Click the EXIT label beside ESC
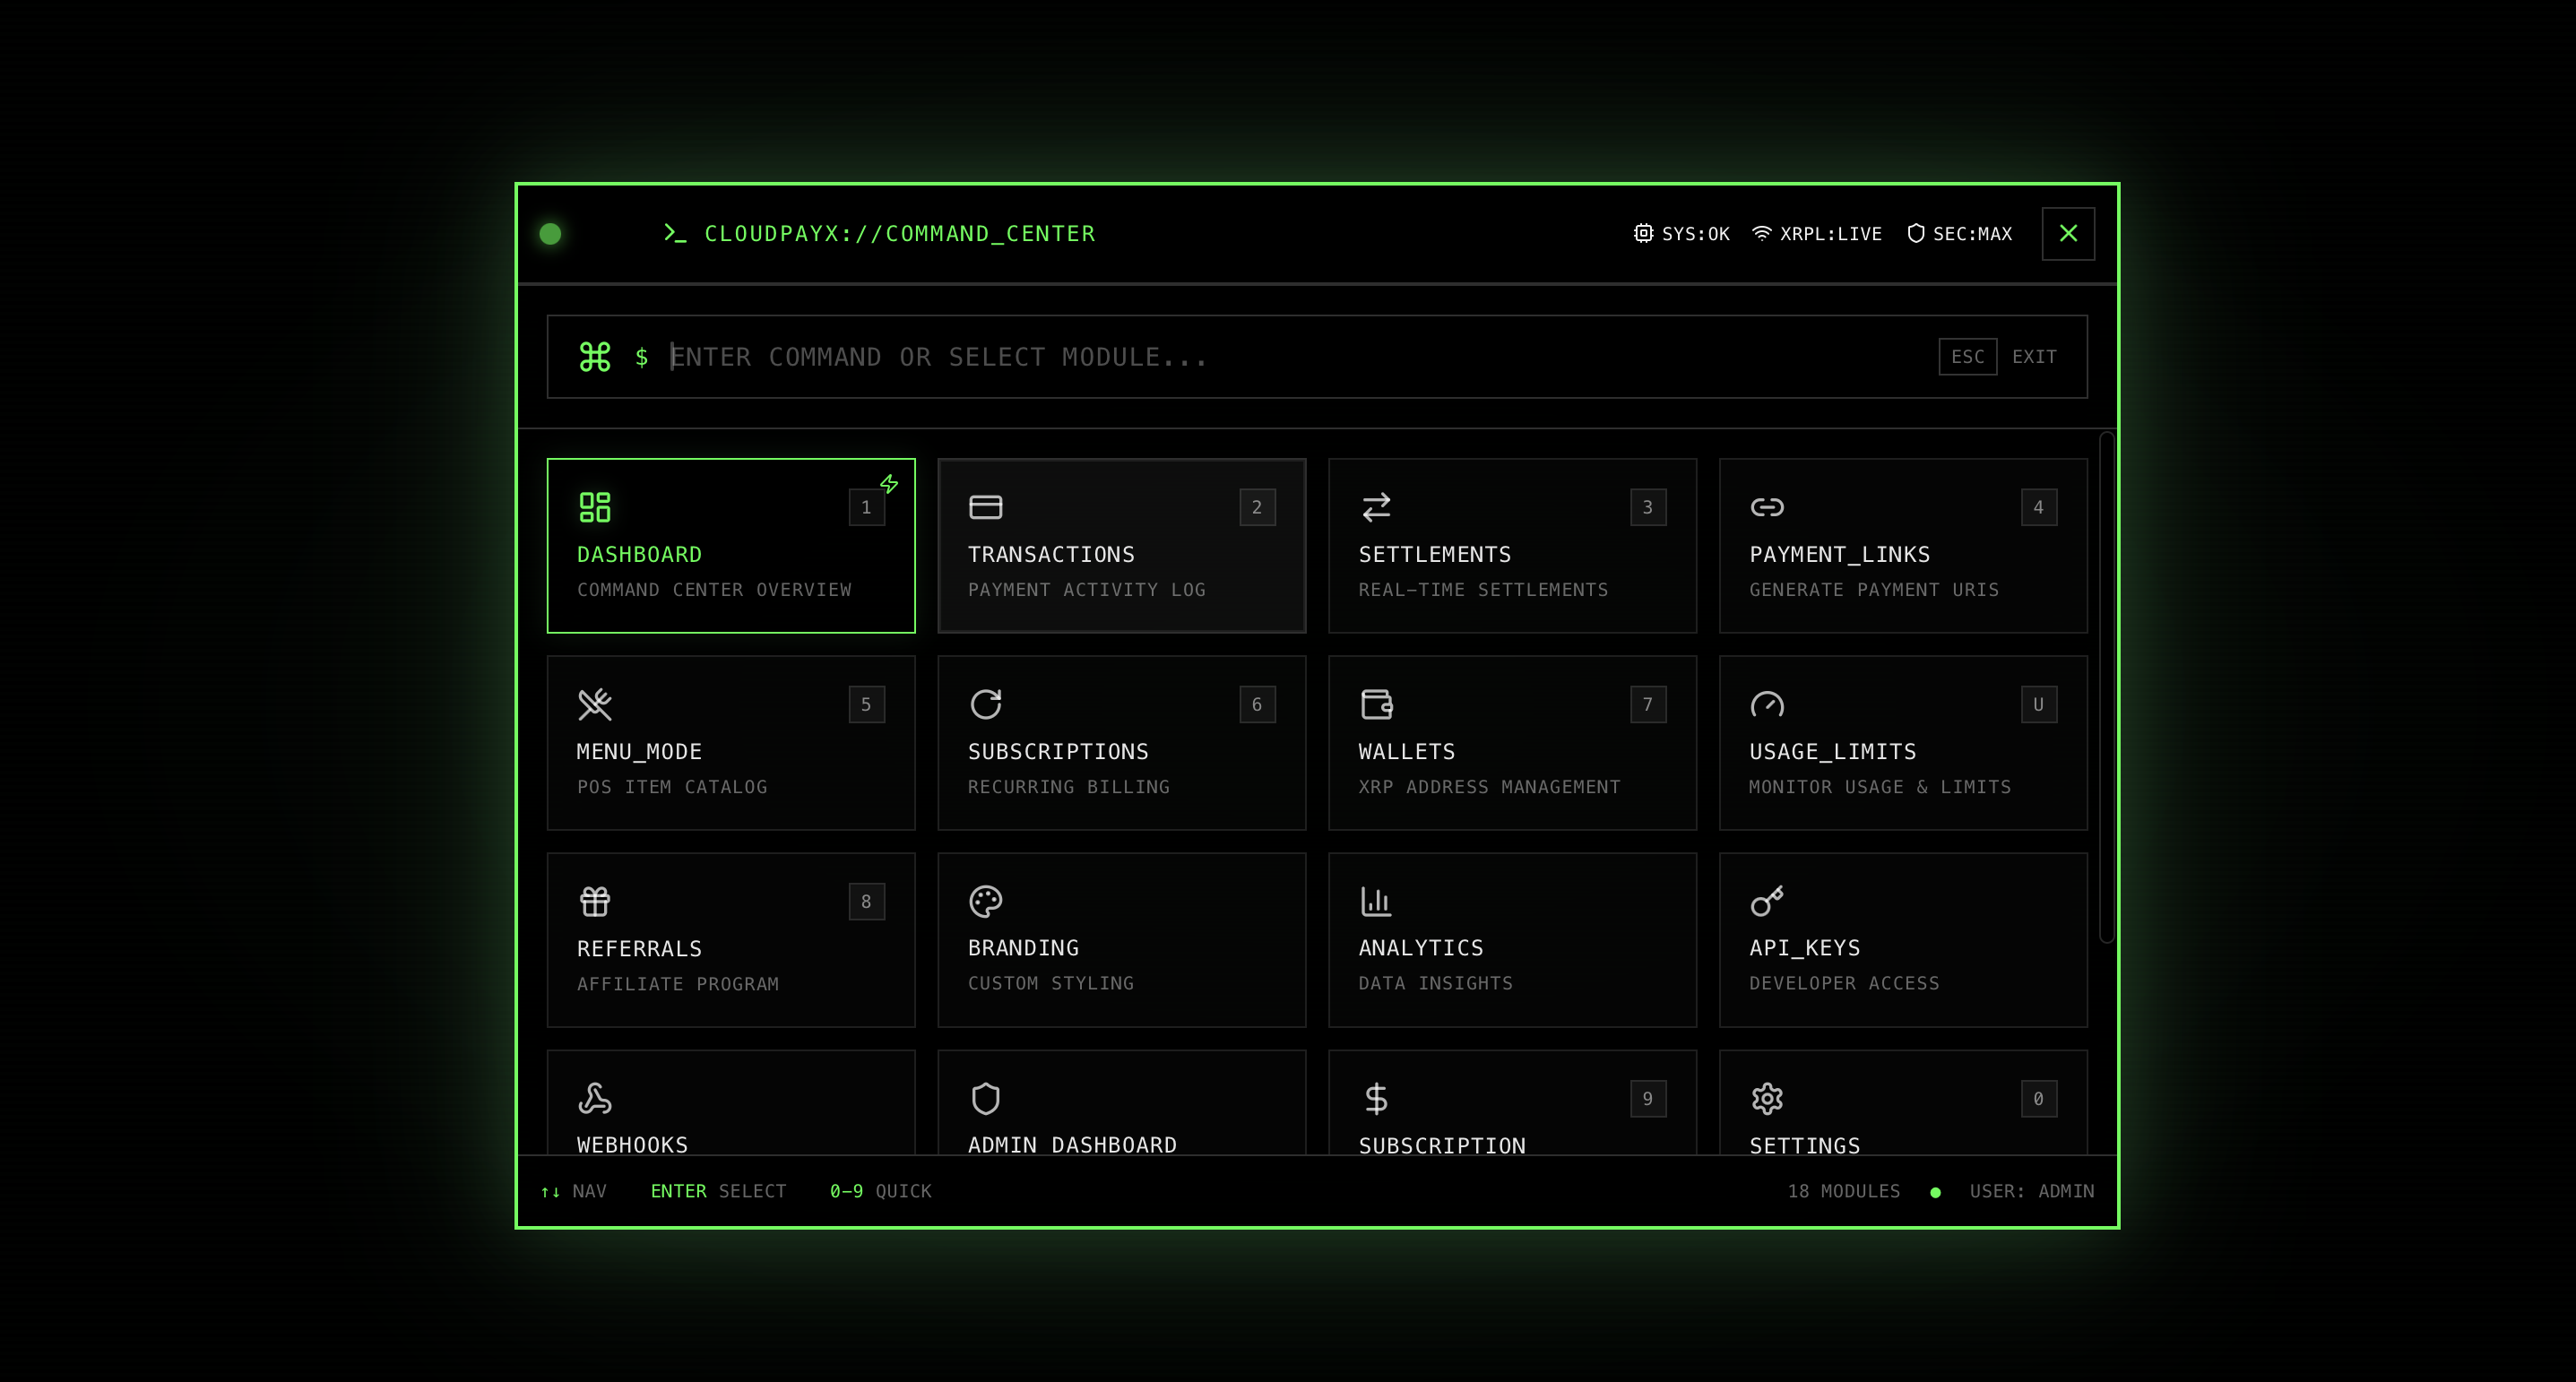 click(x=2034, y=356)
